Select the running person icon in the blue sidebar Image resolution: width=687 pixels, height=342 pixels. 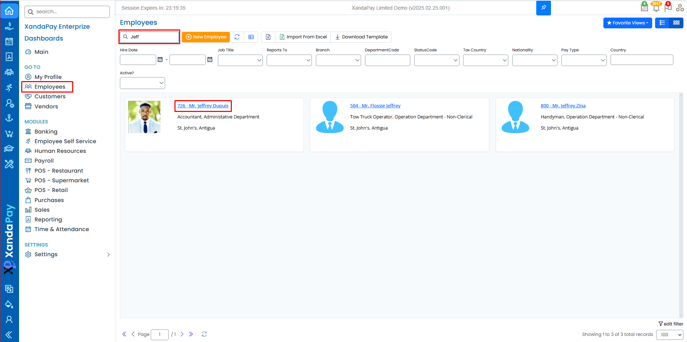[9, 88]
